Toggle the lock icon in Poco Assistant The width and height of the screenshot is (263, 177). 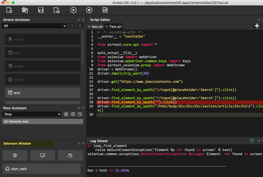click(66, 114)
